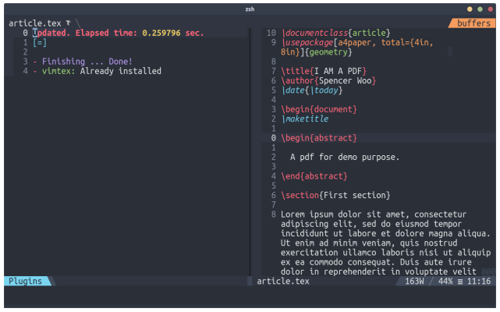Click the article.tex name in right statusline

point(283,281)
